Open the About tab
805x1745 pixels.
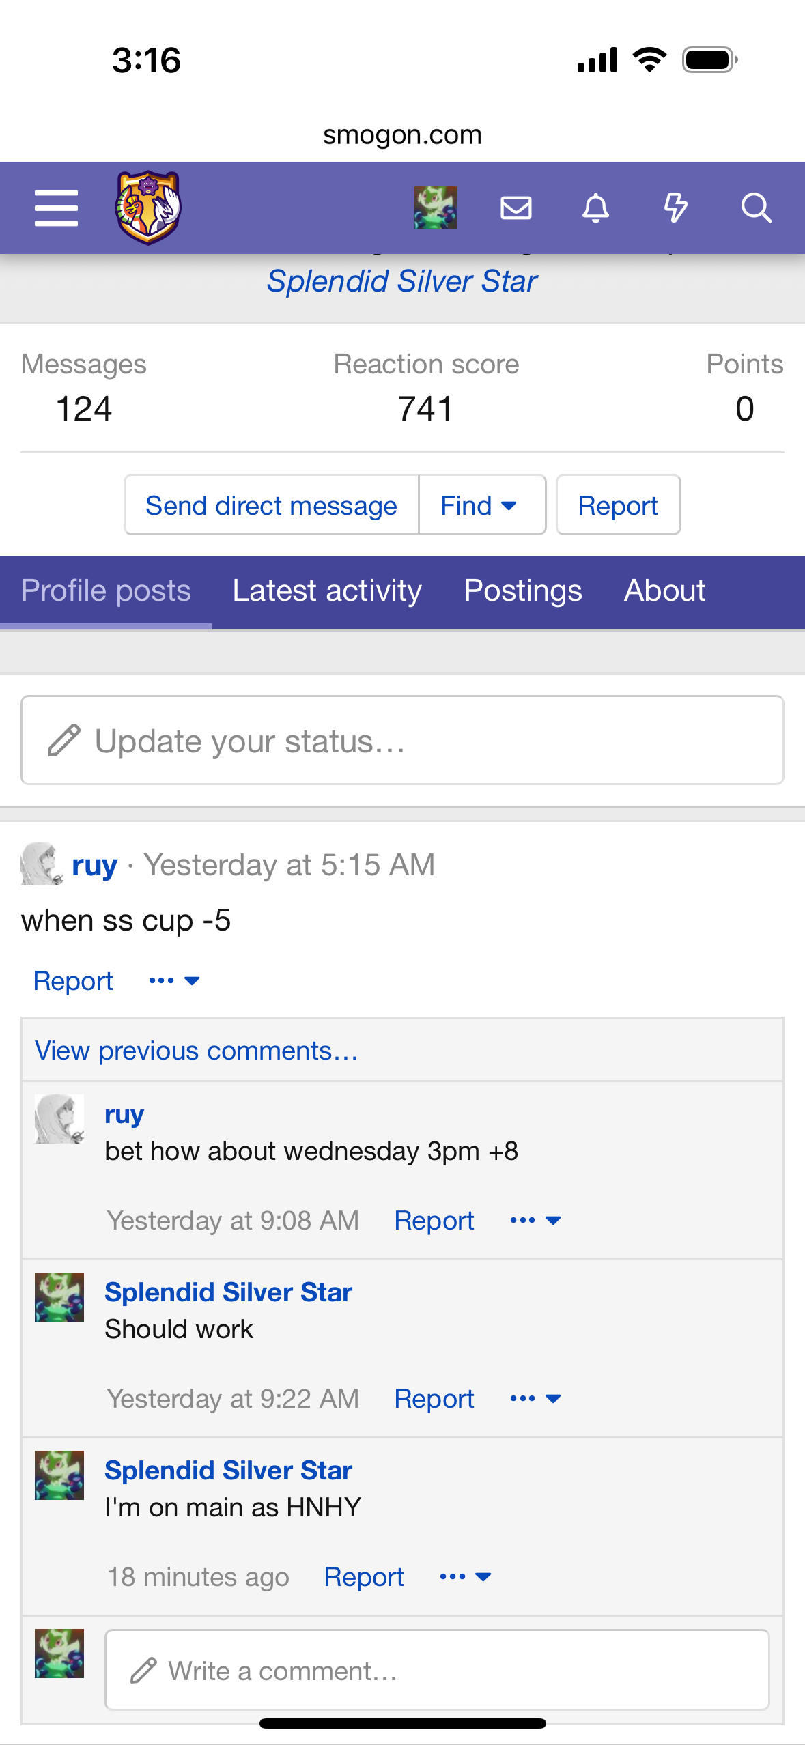click(664, 591)
